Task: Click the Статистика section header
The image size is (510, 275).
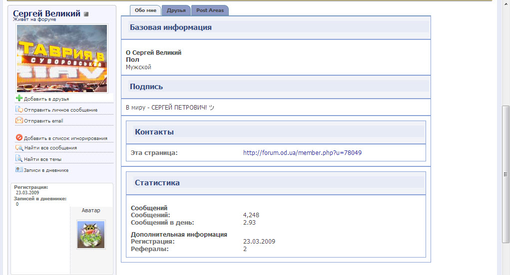Action: pos(157,183)
